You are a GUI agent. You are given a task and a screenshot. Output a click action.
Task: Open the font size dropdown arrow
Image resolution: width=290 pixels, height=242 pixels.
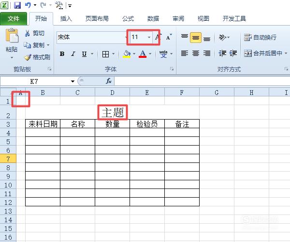tap(149, 37)
